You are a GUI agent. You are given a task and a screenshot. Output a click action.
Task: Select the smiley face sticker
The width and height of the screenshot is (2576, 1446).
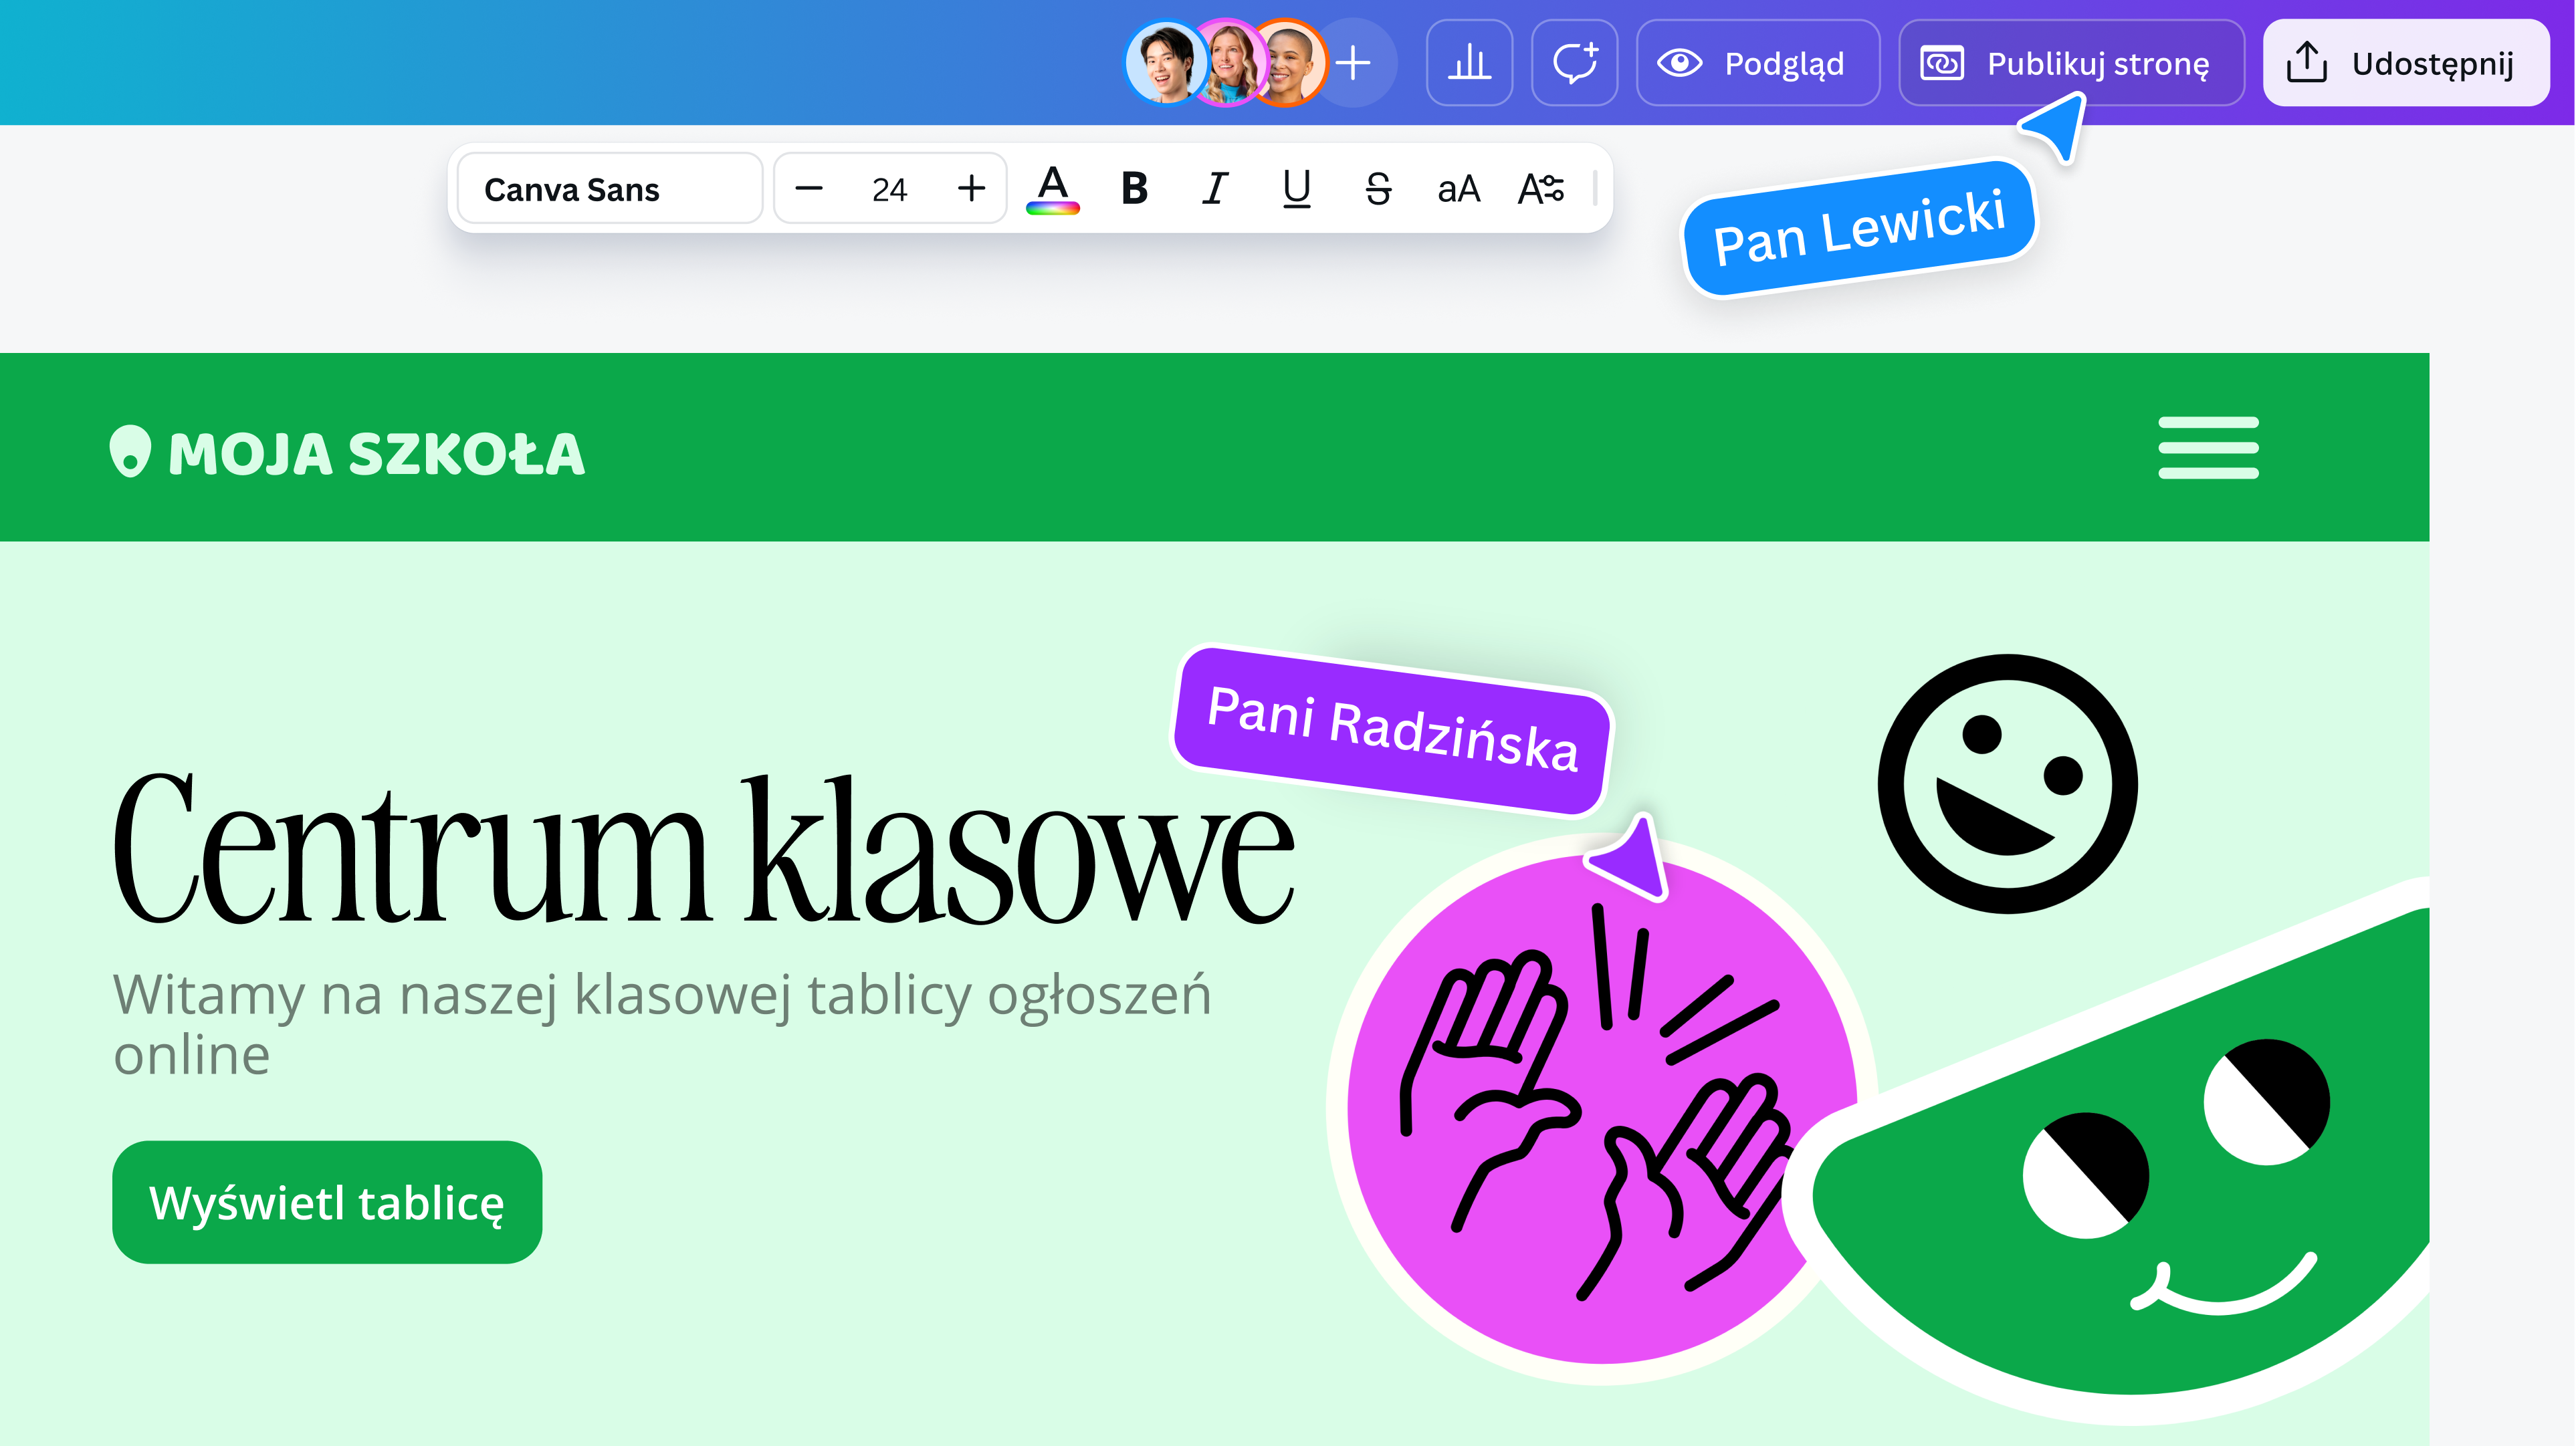pyautogui.click(x=2007, y=784)
